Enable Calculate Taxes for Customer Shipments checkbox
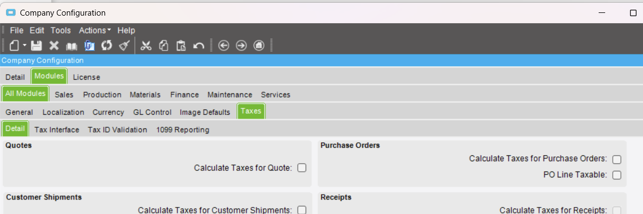This screenshot has height=214, width=643. coord(302,210)
